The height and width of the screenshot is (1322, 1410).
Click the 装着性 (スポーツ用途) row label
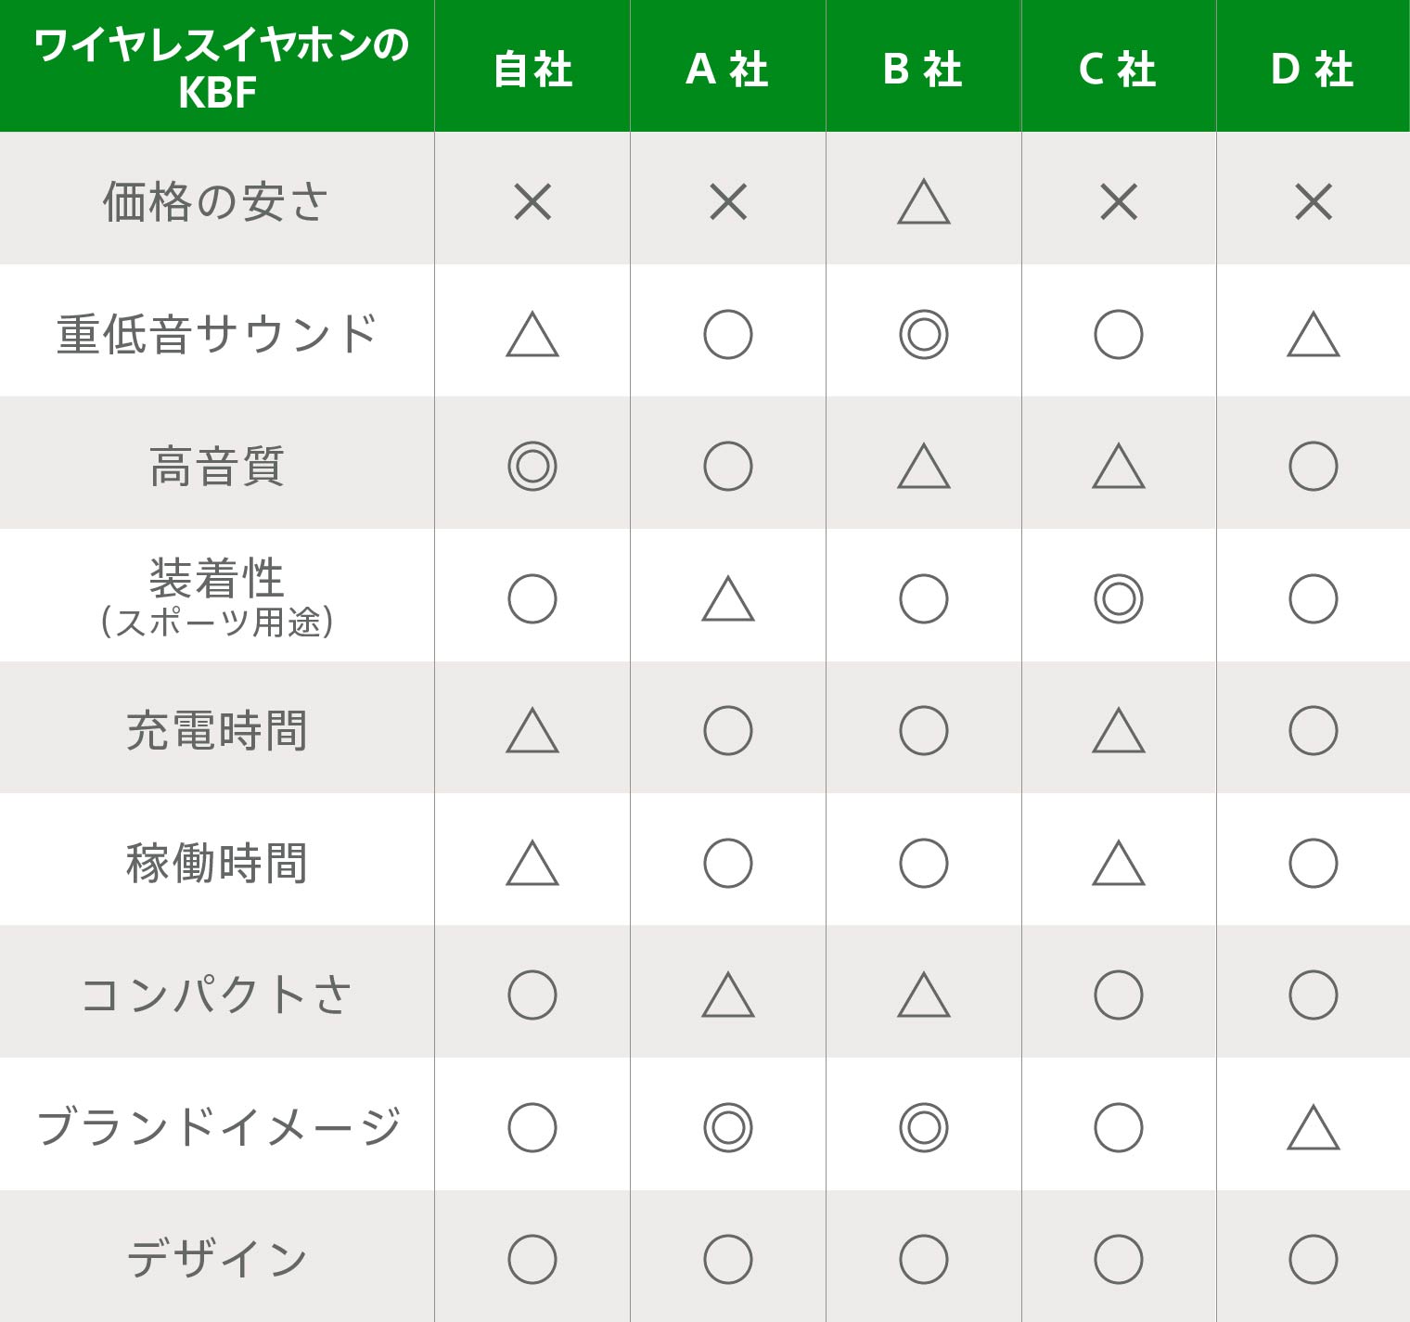tap(217, 597)
